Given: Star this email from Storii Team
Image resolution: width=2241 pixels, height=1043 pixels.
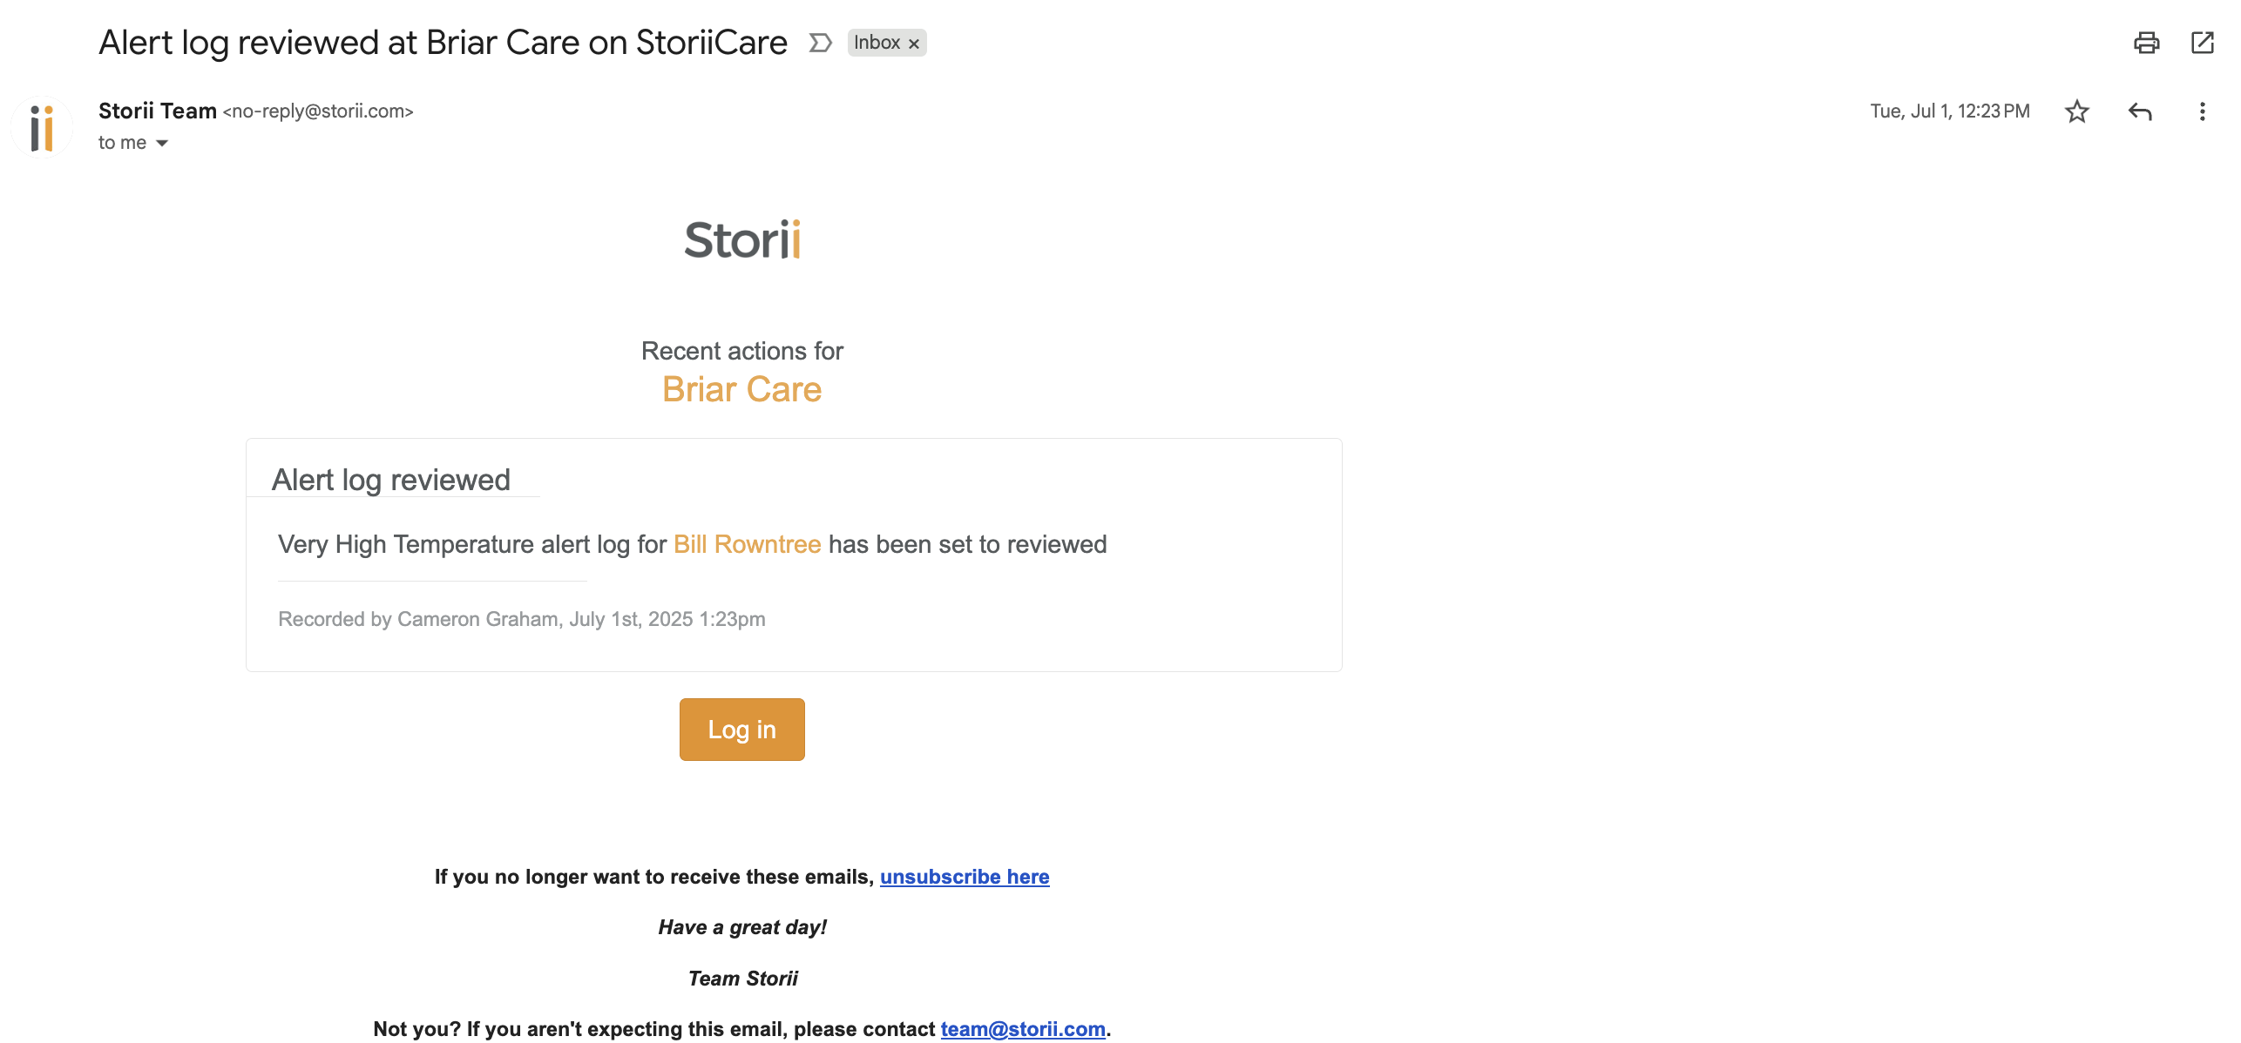Looking at the screenshot, I should [2077, 111].
